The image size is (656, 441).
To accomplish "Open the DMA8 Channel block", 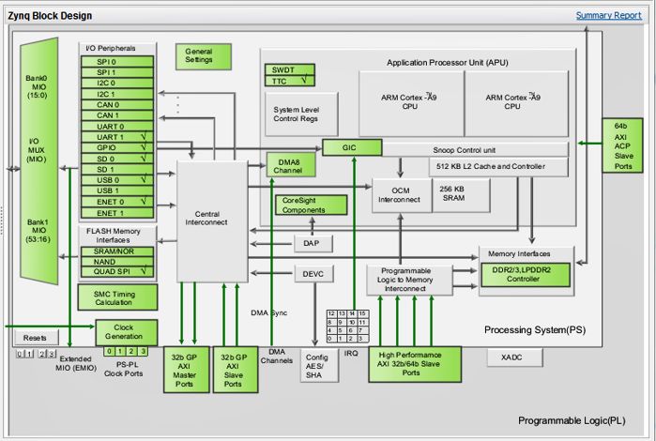I will click(x=291, y=165).
